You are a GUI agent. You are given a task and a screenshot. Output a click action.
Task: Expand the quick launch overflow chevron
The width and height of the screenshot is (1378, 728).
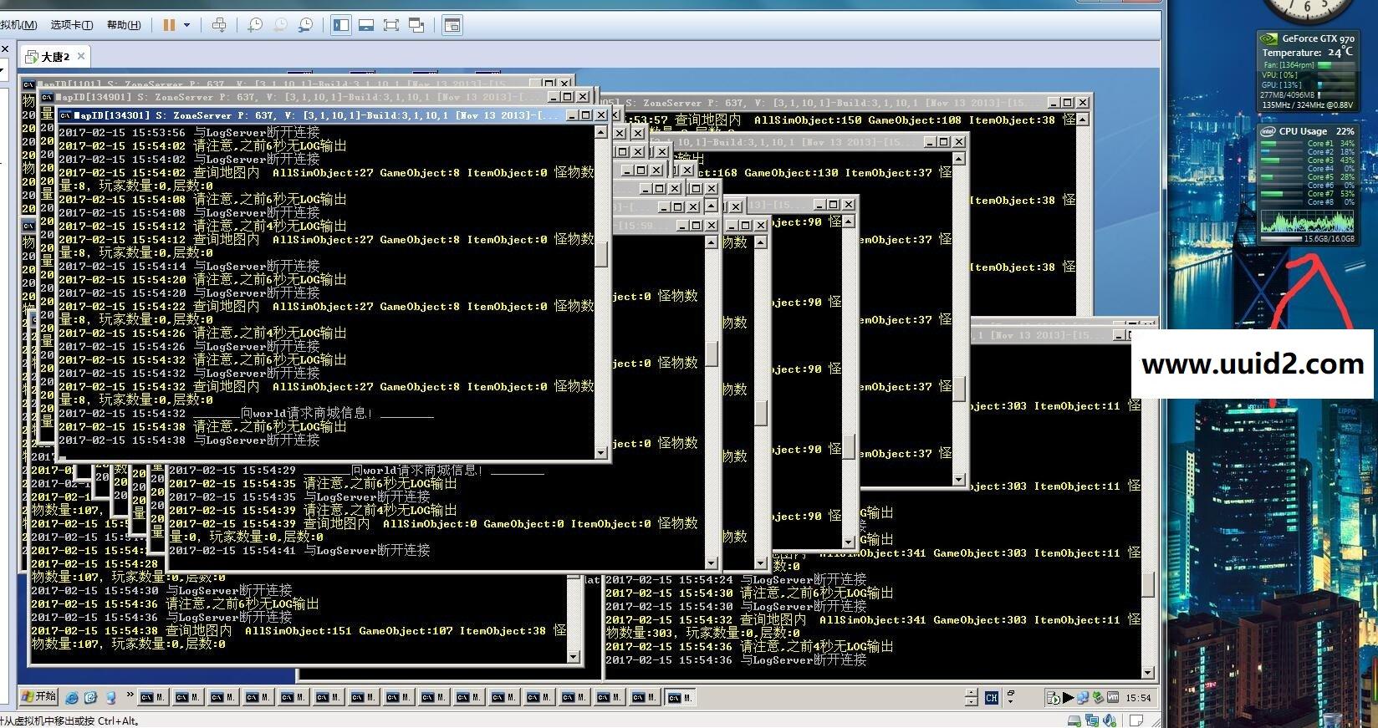(x=130, y=695)
